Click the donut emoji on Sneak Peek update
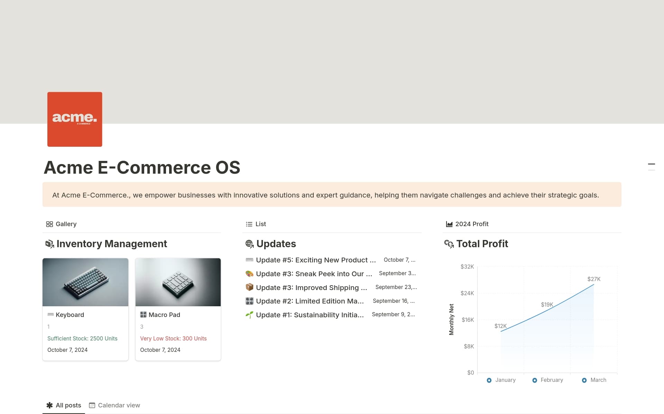Image resolution: width=664 pixels, height=414 pixels. coord(249,273)
